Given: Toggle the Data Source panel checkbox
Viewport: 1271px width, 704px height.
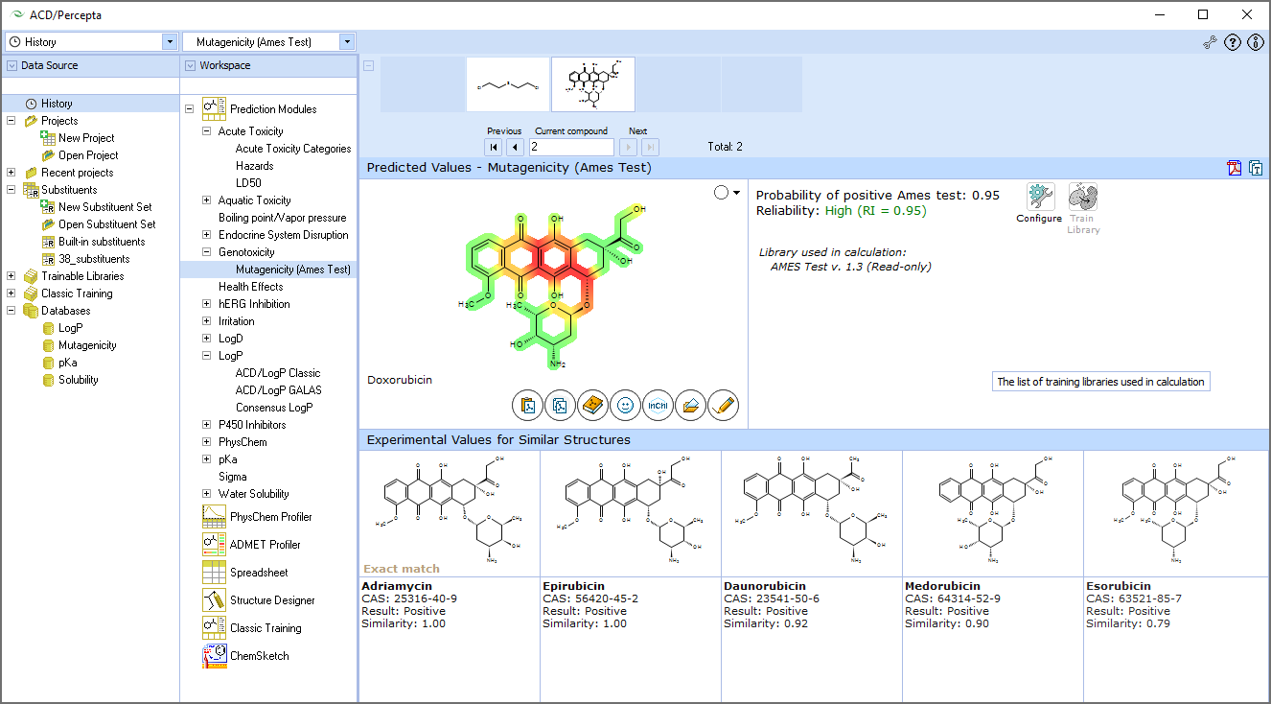Looking at the screenshot, I should tap(12, 64).
